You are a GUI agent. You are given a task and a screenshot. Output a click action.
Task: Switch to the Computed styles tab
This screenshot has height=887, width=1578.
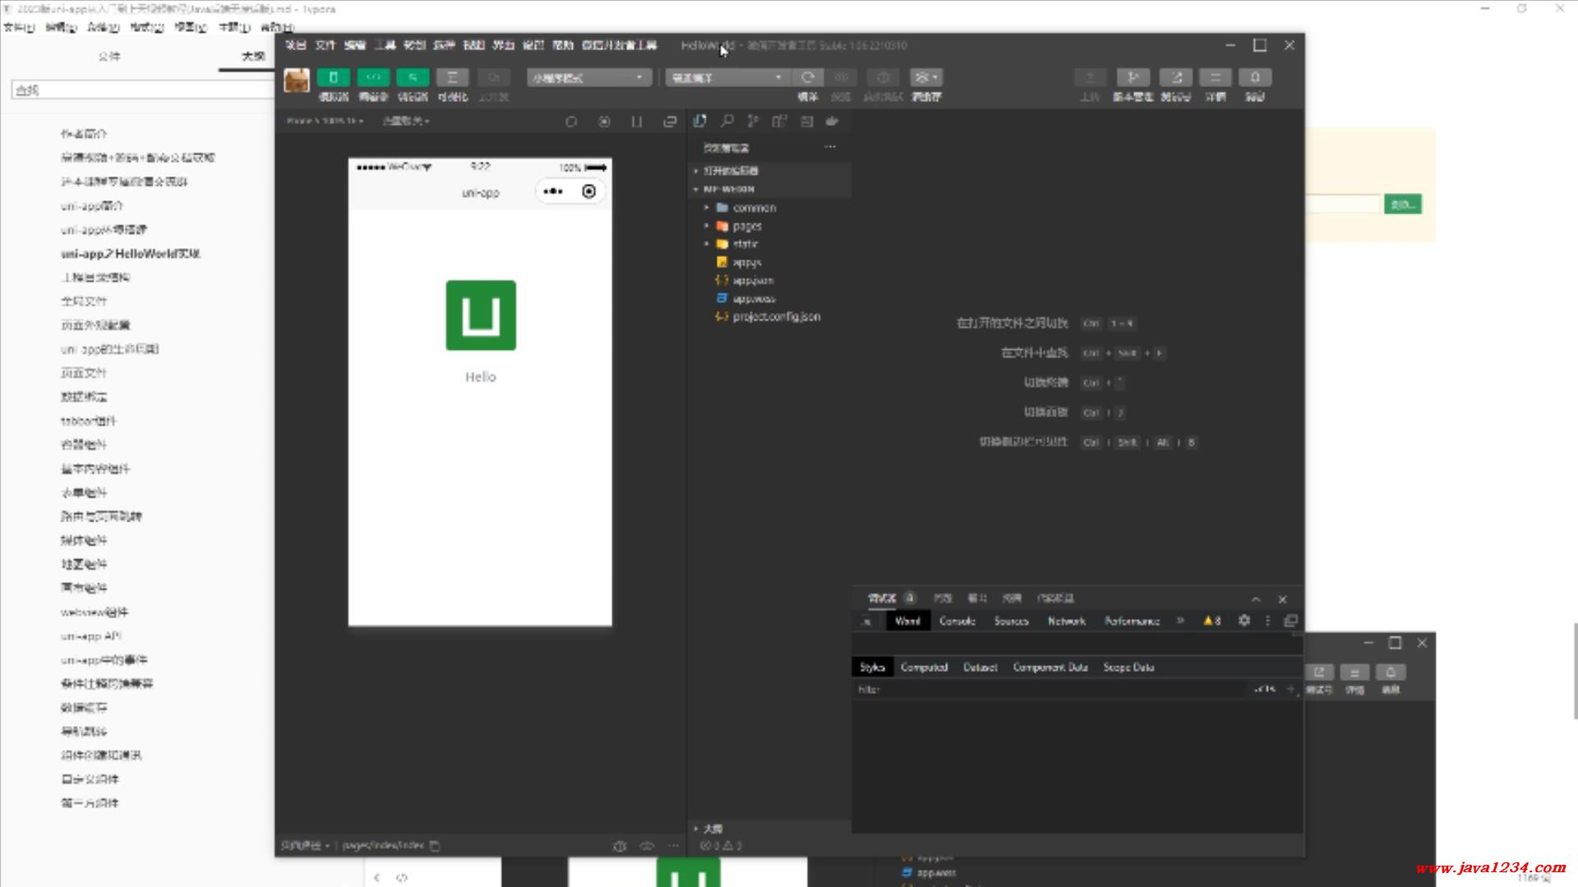tap(924, 667)
